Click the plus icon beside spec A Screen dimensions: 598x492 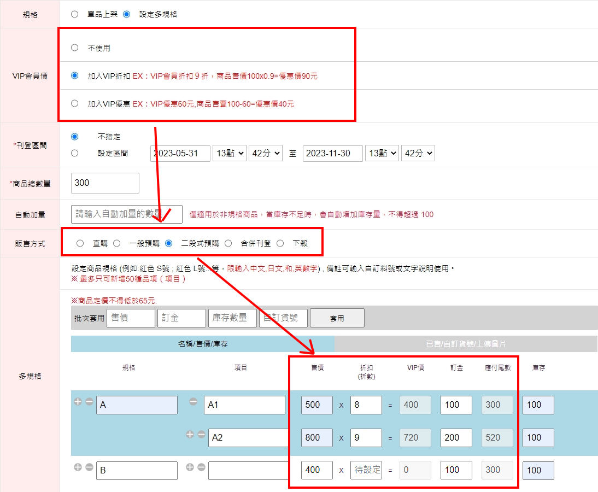click(78, 402)
